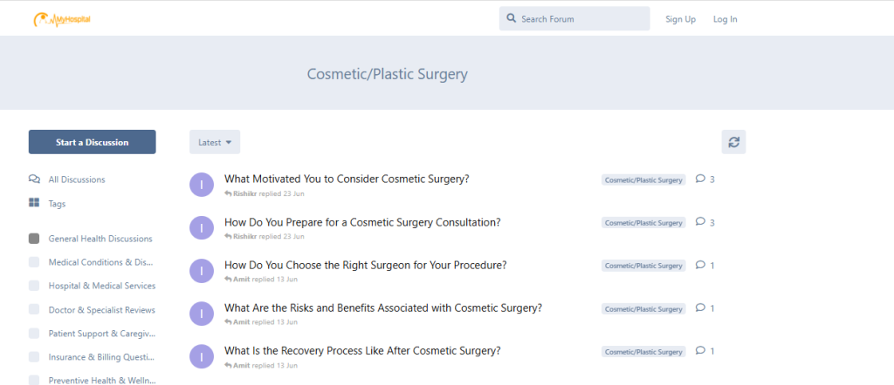Click the MyHospital logo
The width and height of the screenshot is (894, 385).
[x=62, y=20]
